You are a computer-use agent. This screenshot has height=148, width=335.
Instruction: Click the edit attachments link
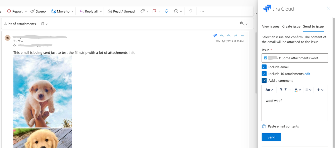(307, 74)
